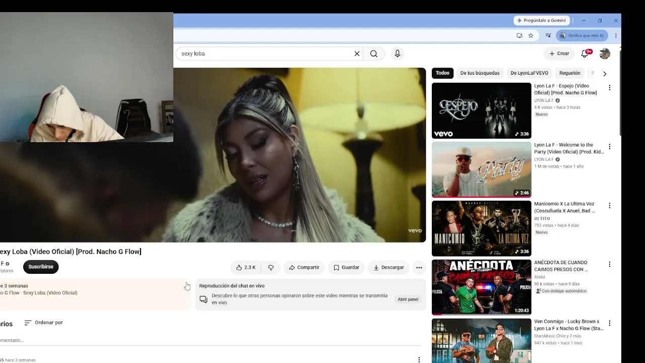Select the Todos filter chip
The image size is (645, 363).
coord(442,73)
